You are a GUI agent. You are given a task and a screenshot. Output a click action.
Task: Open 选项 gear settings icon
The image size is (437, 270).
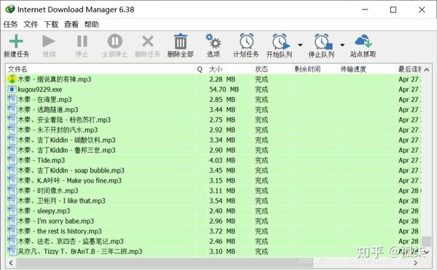click(x=213, y=41)
